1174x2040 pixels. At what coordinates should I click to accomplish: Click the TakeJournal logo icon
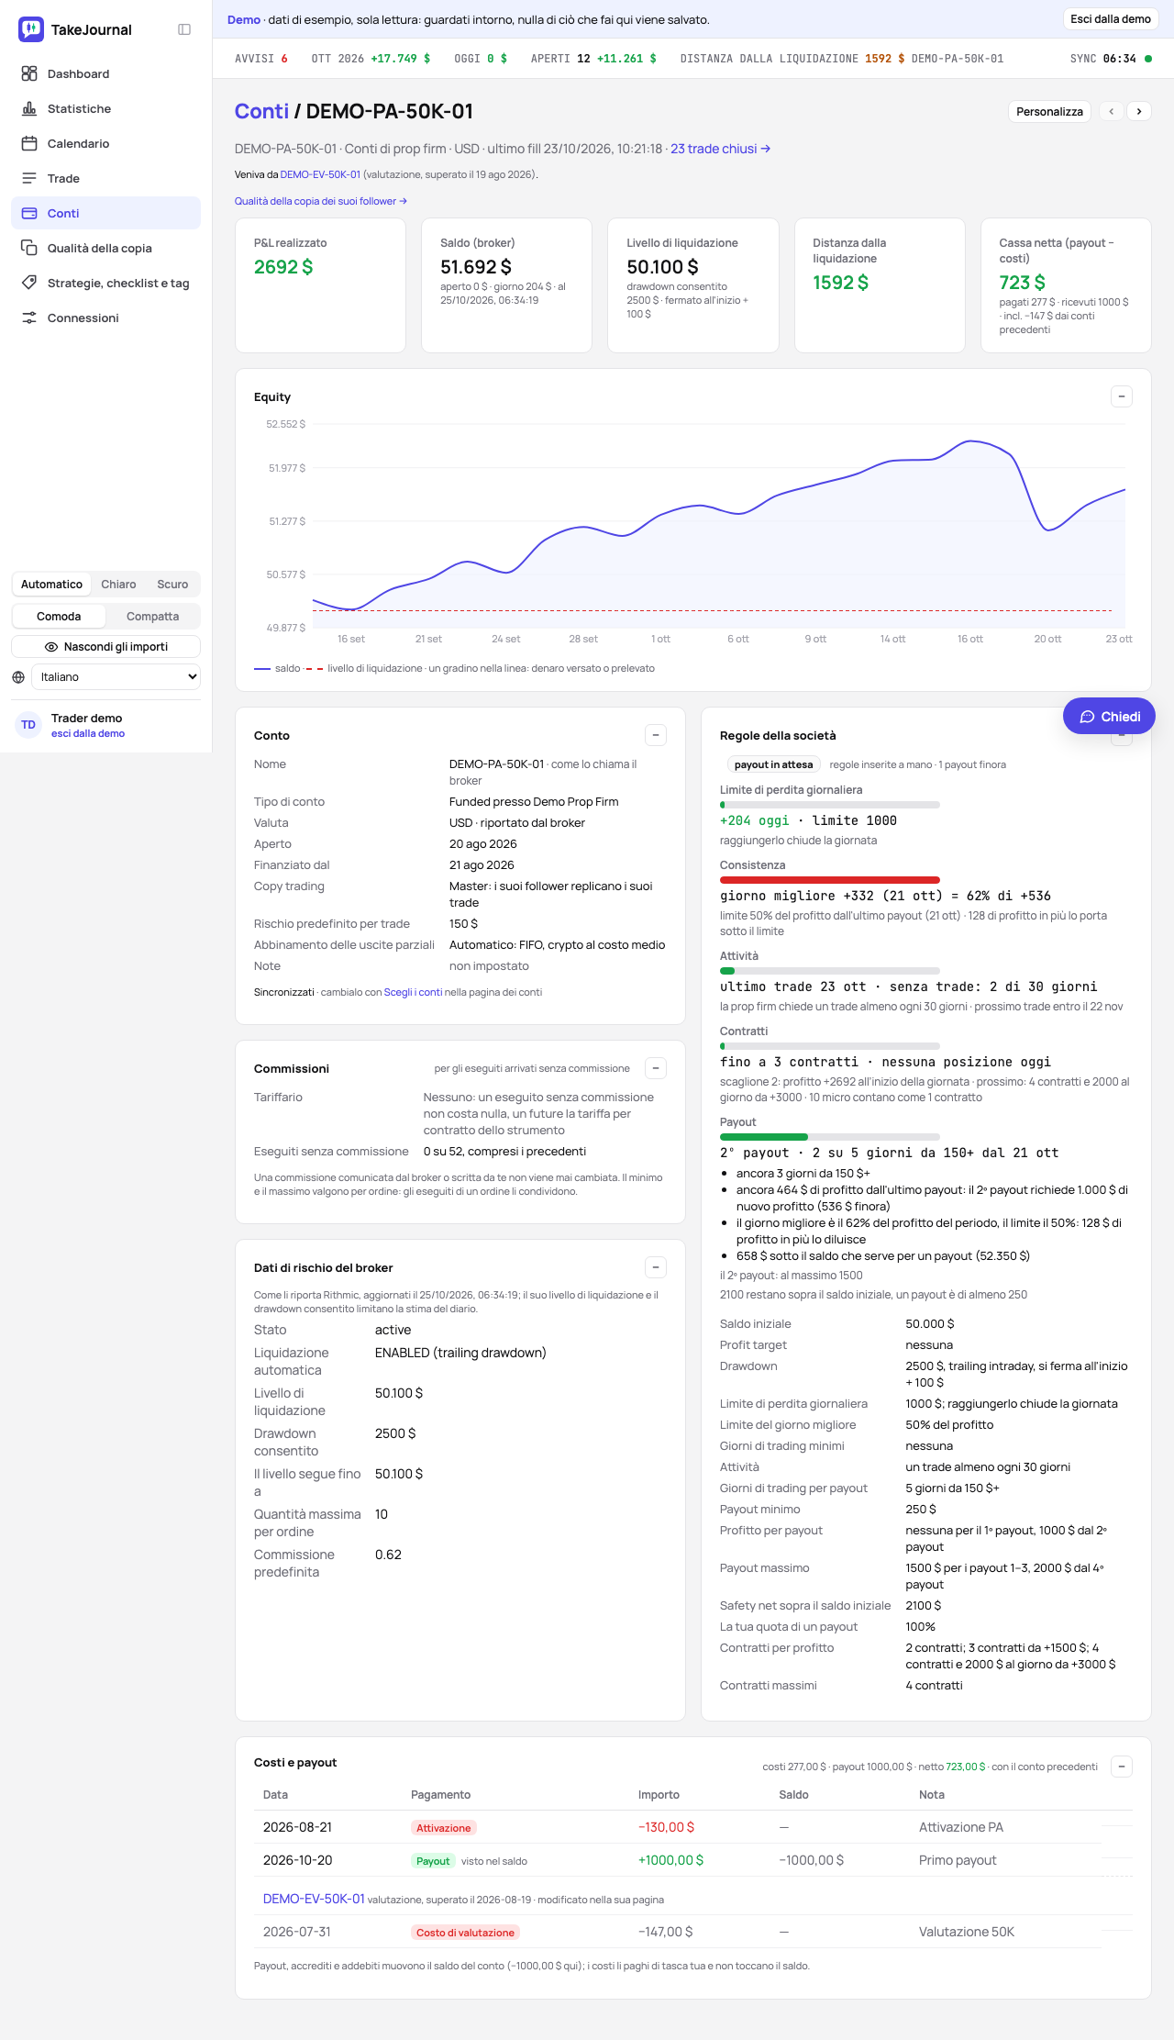point(31,29)
